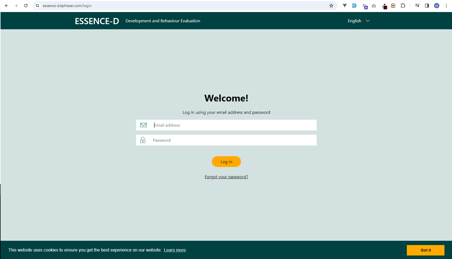Toggle the browser side panel
This screenshot has width=452, height=259.
coord(427,6)
